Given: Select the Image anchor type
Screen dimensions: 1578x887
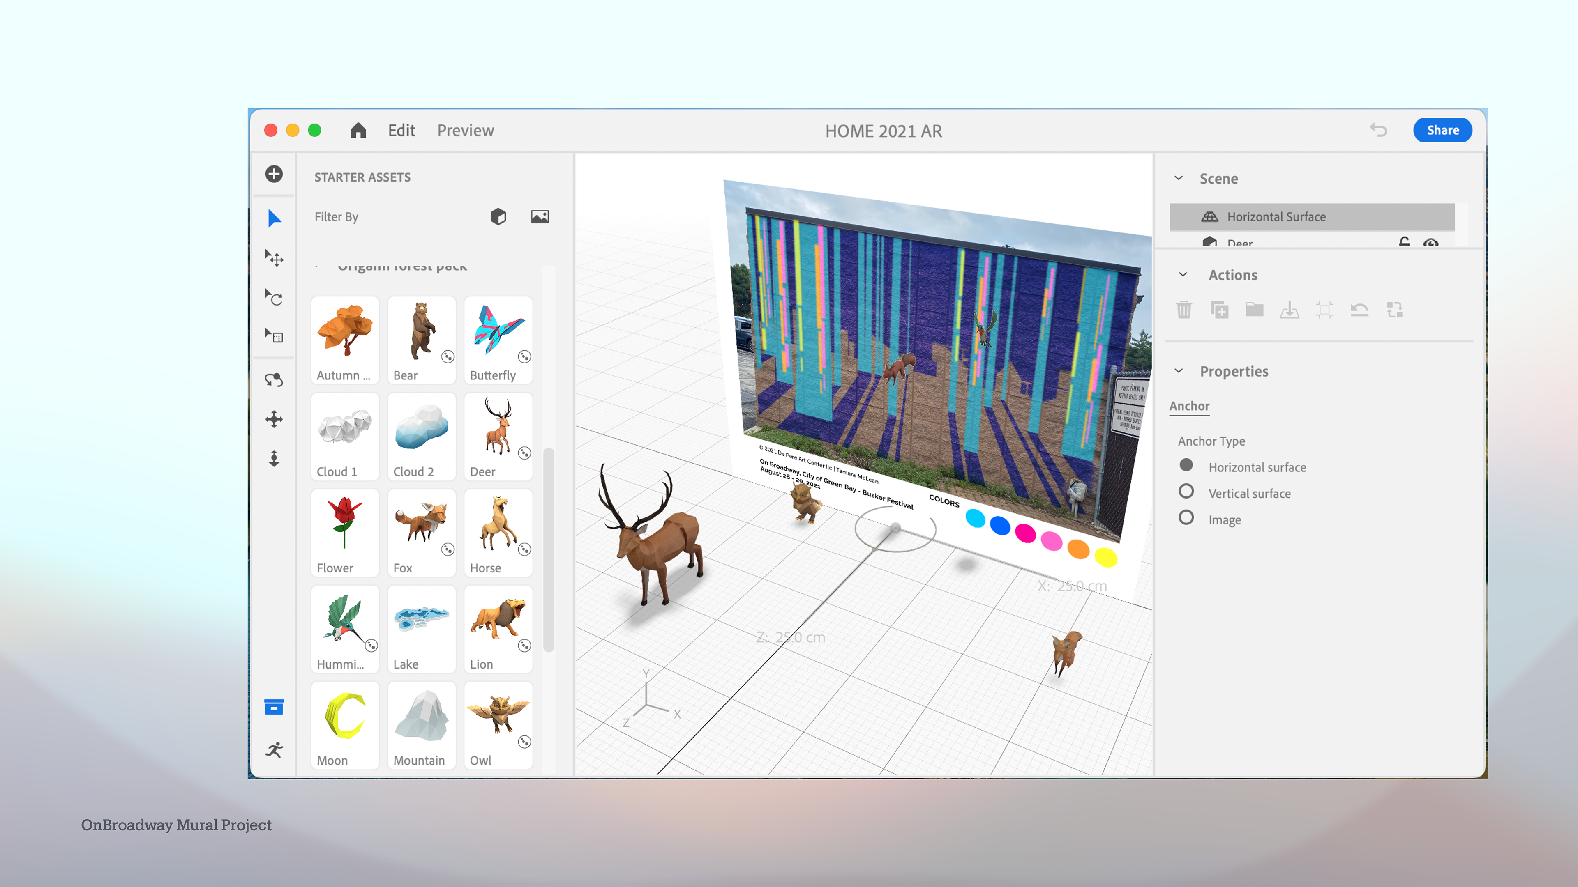Looking at the screenshot, I should click(1186, 518).
